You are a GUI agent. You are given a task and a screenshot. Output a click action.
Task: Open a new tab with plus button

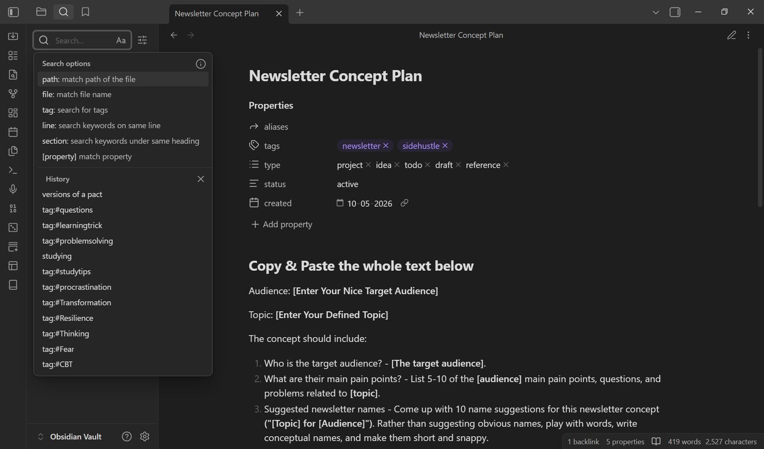[x=300, y=12]
